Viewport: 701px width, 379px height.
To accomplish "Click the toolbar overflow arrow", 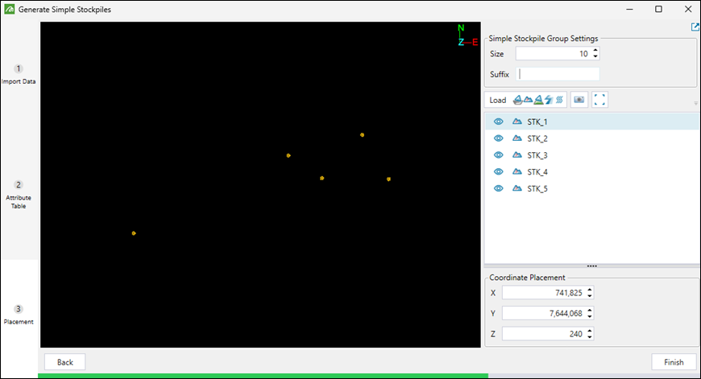I will click(695, 103).
